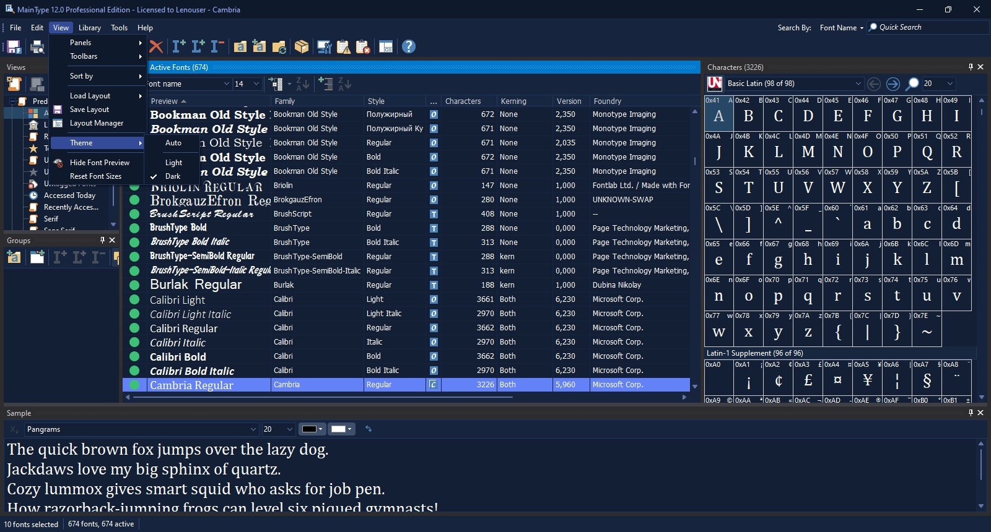Open the font name preview text dropdown
This screenshot has width=991, height=532.
[226, 84]
